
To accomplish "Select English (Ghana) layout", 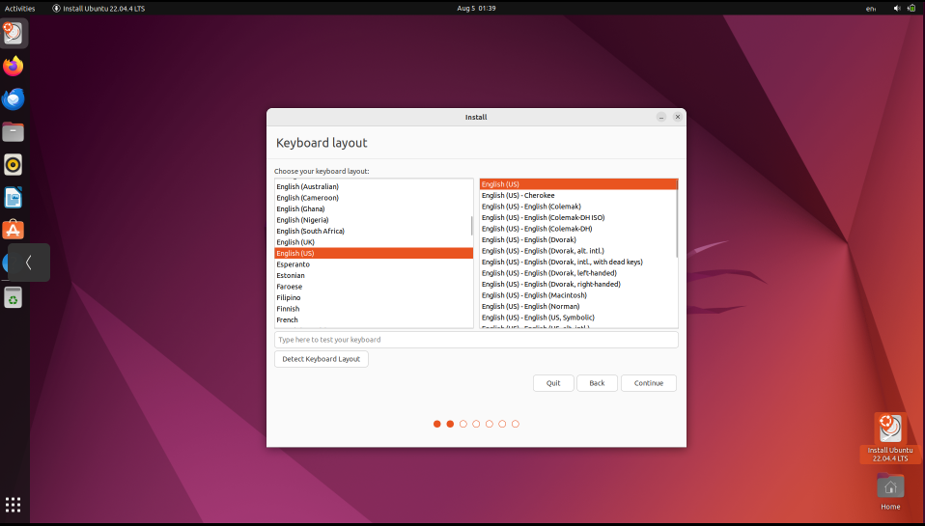I will pos(374,208).
